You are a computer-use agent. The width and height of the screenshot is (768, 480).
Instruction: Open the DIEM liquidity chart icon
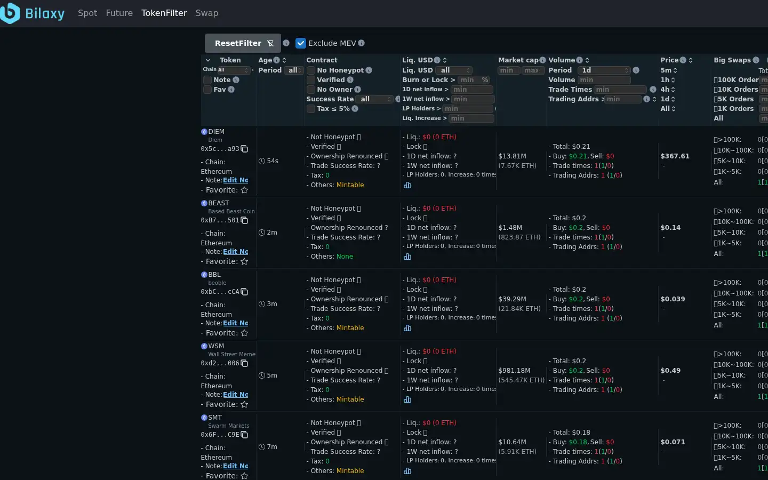click(407, 185)
